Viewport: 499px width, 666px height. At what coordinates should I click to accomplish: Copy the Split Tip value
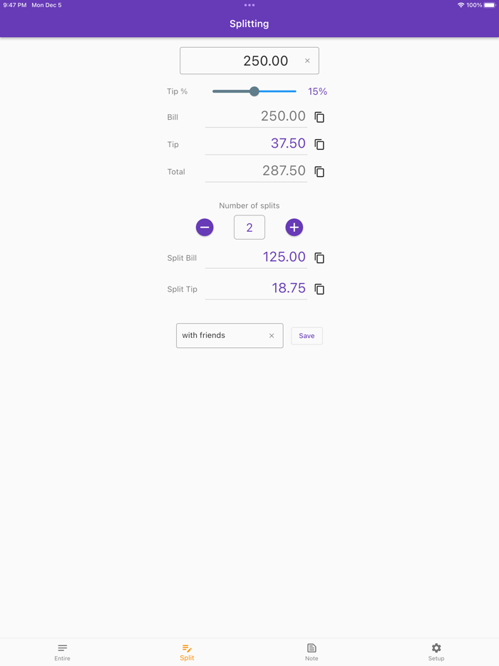point(319,289)
